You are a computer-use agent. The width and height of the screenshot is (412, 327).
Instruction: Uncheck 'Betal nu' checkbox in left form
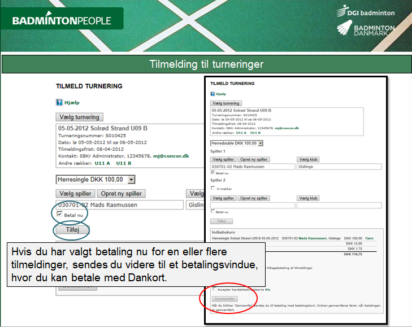pos(60,215)
